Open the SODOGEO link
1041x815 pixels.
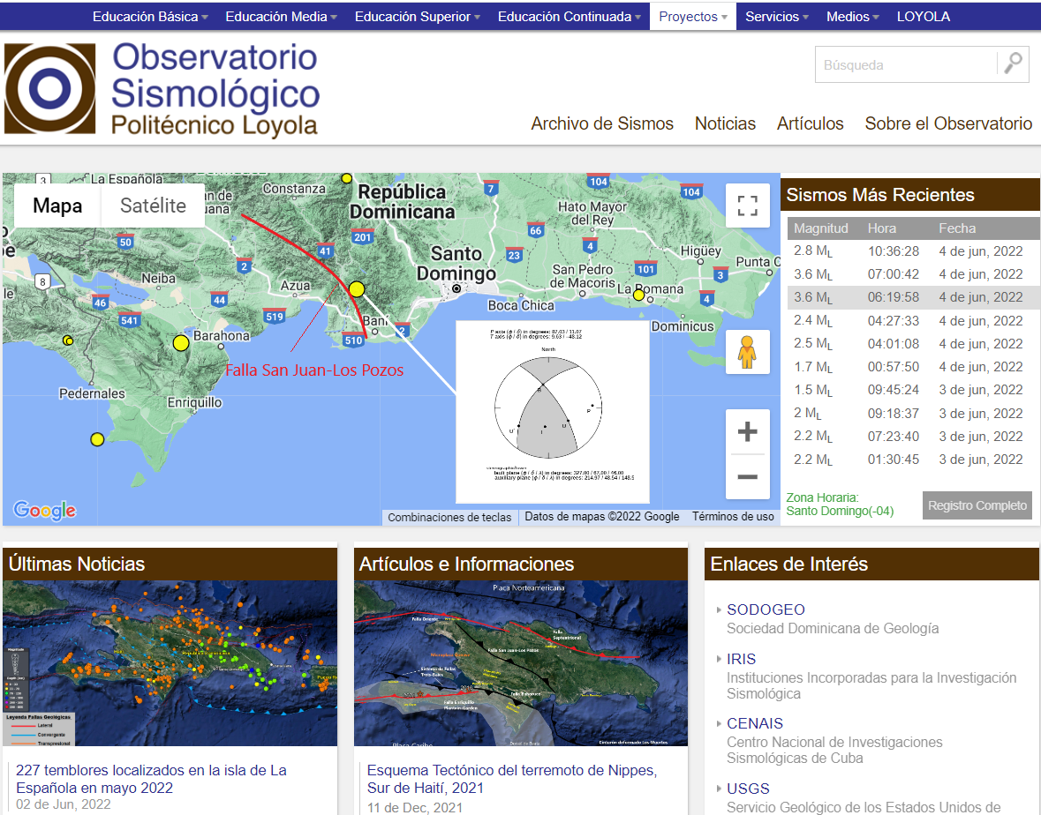click(766, 609)
